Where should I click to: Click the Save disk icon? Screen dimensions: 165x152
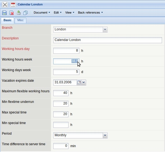point(4,13)
